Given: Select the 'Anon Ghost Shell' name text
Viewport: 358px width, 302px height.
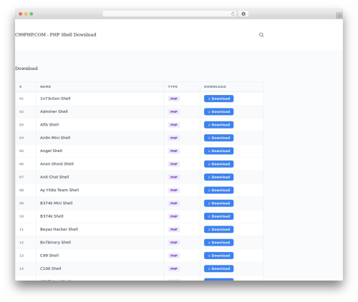Looking at the screenshot, I should pyautogui.click(x=57, y=164).
